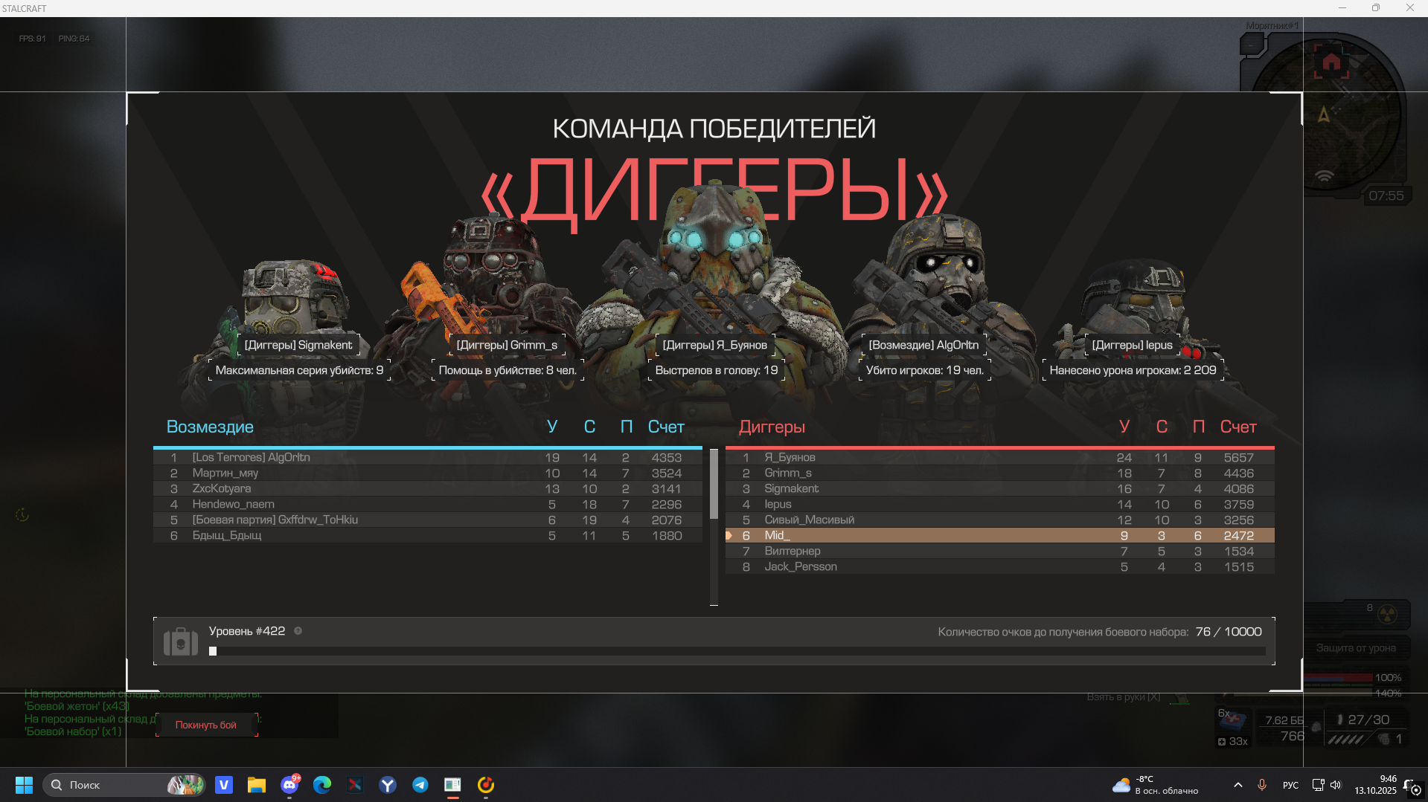The height and width of the screenshot is (802, 1428).
Task: Click the minimap home marker icon
Action: pyautogui.click(x=1331, y=62)
